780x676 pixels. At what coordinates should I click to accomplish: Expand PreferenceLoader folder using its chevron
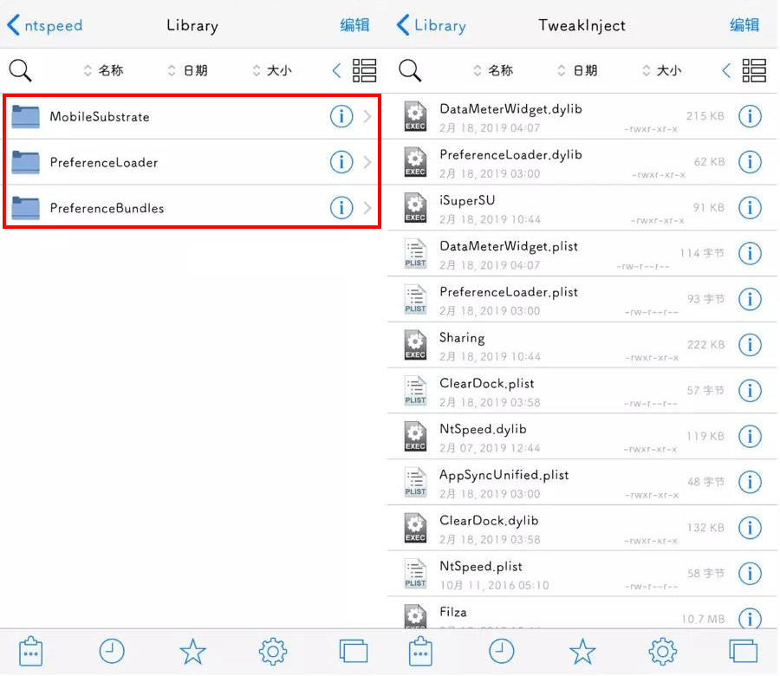(x=367, y=162)
